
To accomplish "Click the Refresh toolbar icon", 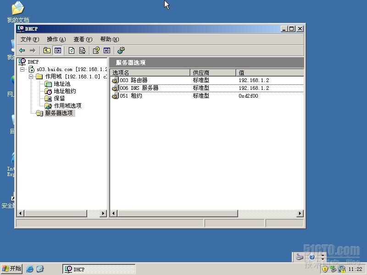I will pos(72,50).
